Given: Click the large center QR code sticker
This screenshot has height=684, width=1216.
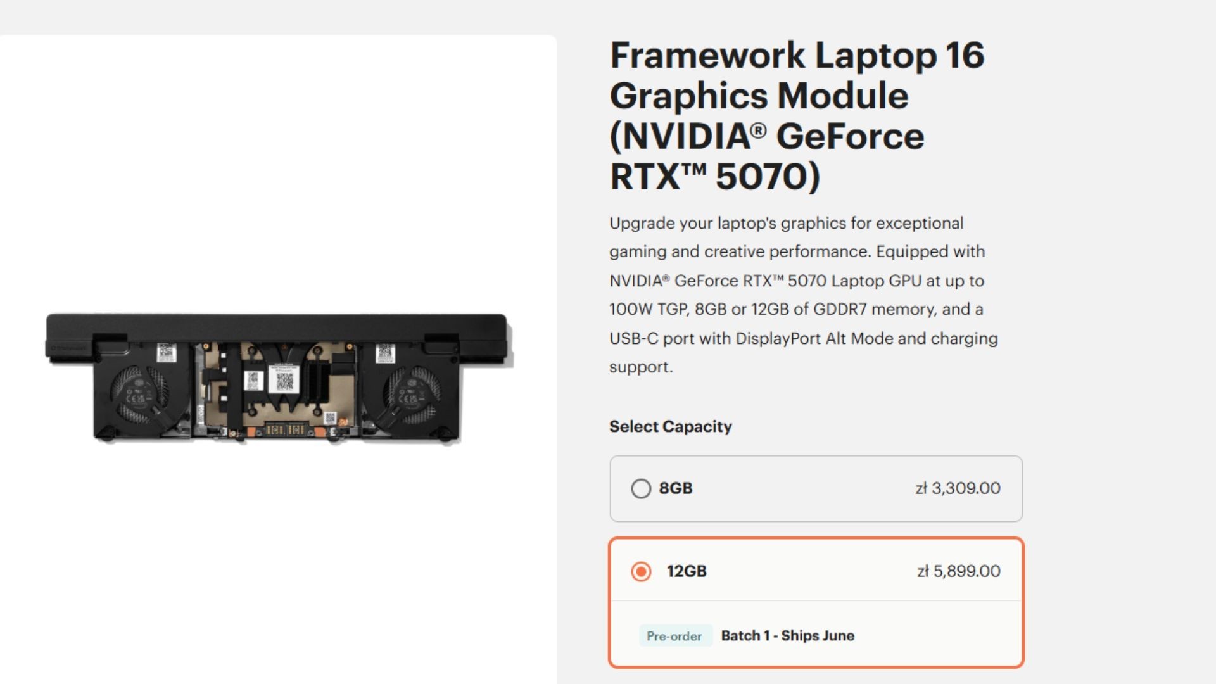Looking at the screenshot, I should pyautogui.click(x=284, y=380).
